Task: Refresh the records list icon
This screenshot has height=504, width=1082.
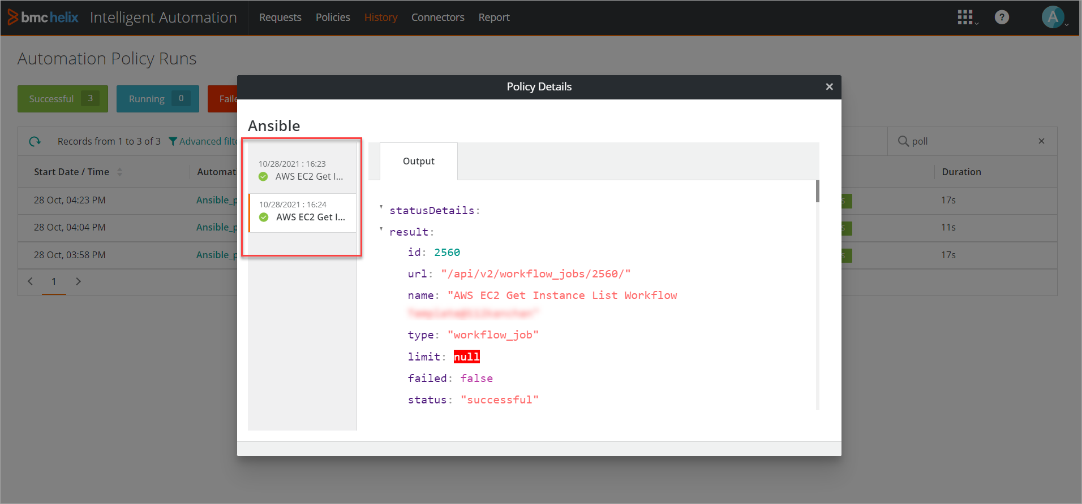Action: click(35, 141)
